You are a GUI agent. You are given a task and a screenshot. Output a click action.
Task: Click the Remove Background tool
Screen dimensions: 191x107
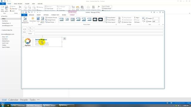pos(25,20)
